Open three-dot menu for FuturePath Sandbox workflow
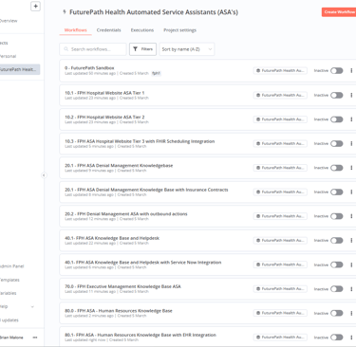This screenshot has width=356, height=347. point(351,70)
